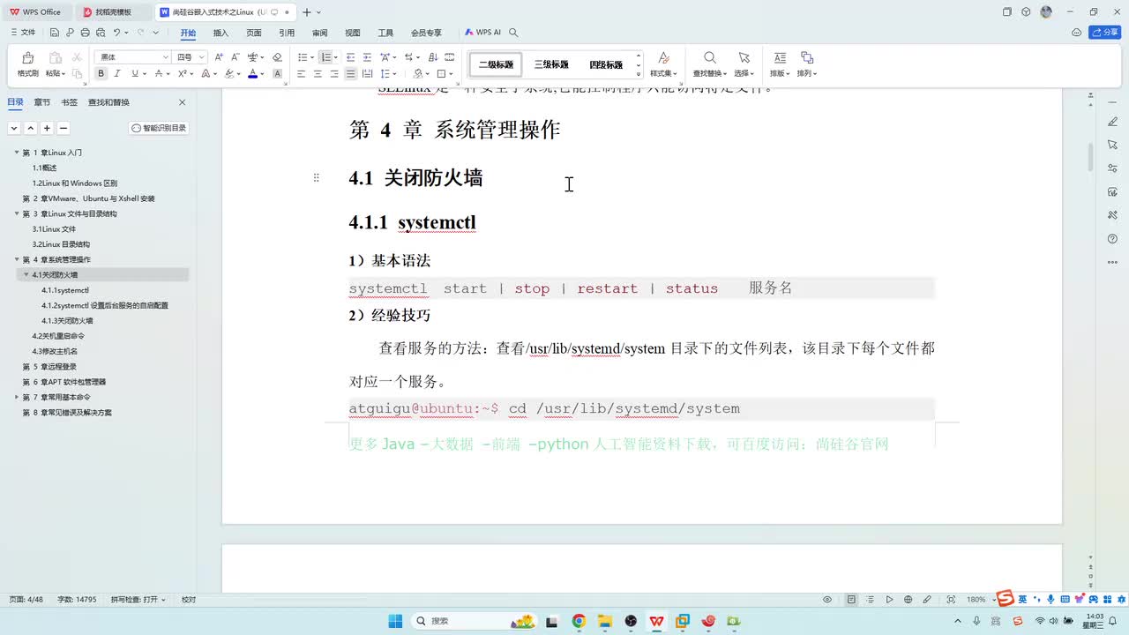Align text left

click(301, 74)
